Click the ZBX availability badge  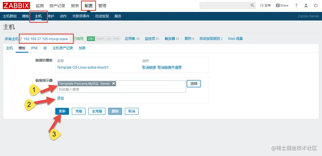91,39
